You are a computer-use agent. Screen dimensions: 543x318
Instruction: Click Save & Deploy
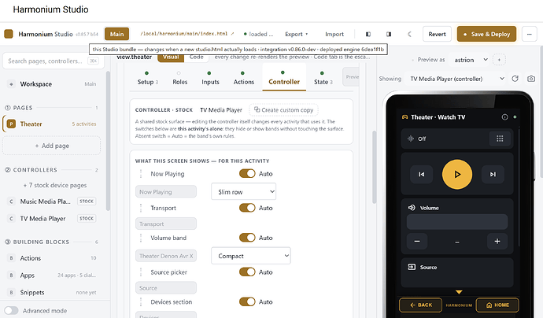tap(486, 34)
